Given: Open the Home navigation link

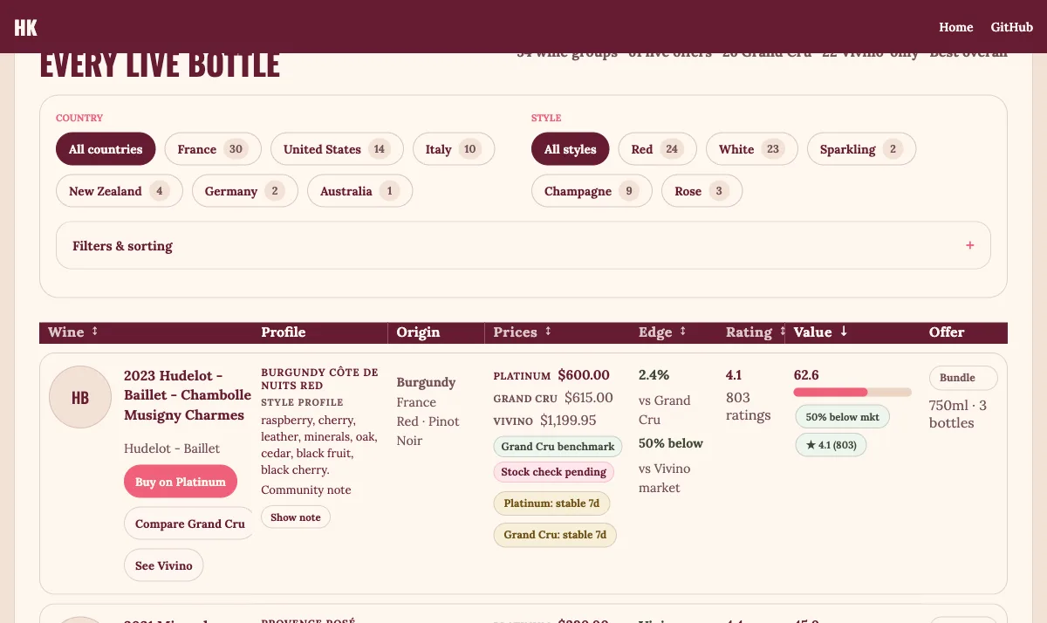Looking at the screenshot, I should 955,27.
